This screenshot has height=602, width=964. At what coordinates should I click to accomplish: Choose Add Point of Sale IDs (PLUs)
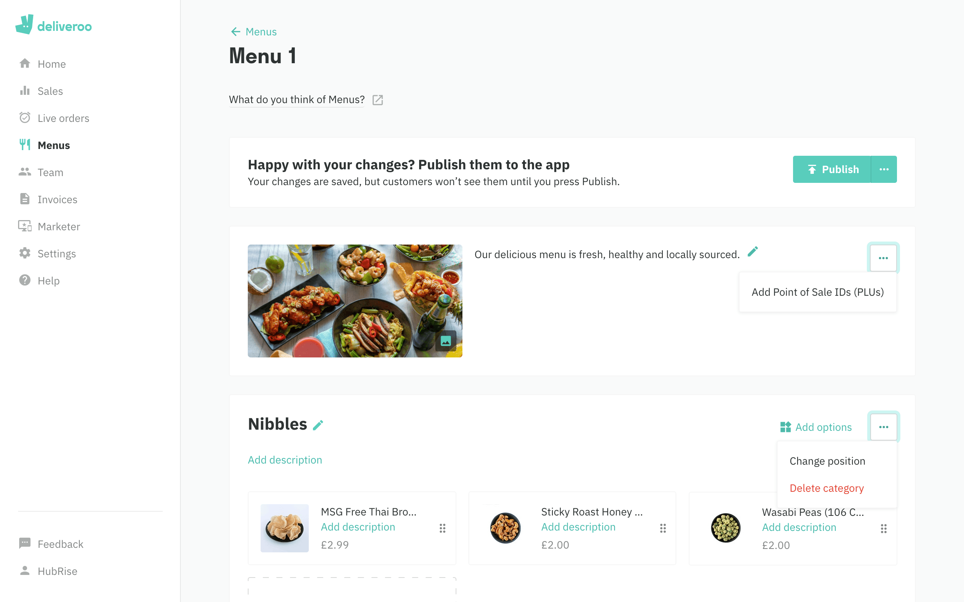pos(818,292)
